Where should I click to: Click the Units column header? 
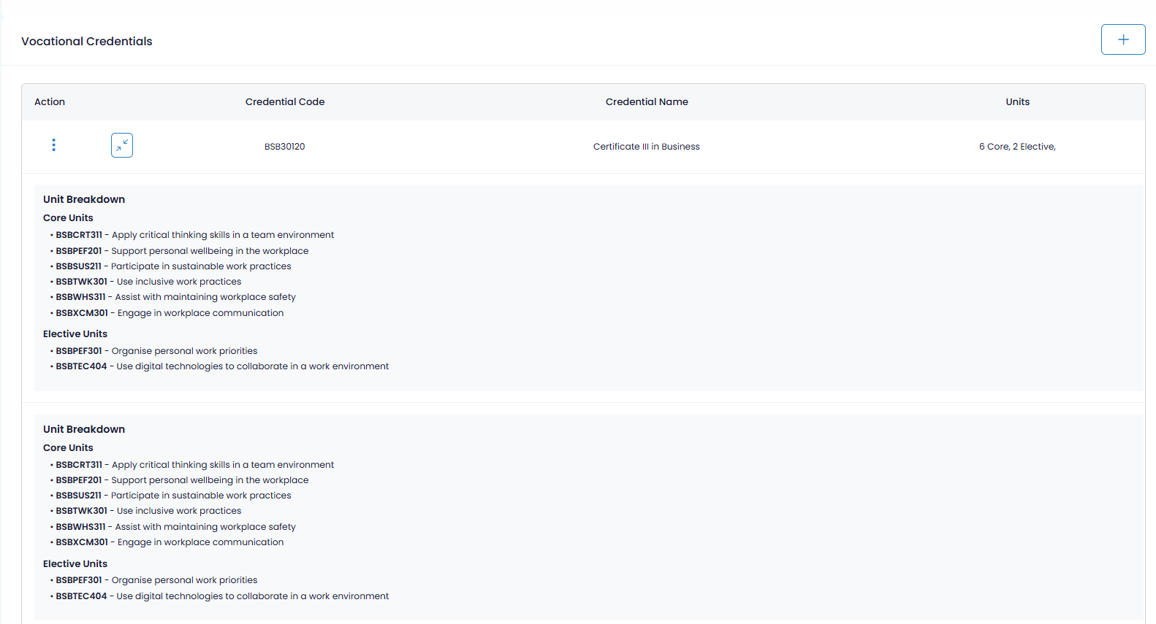pyautogui.click(x=1018, y=102)
